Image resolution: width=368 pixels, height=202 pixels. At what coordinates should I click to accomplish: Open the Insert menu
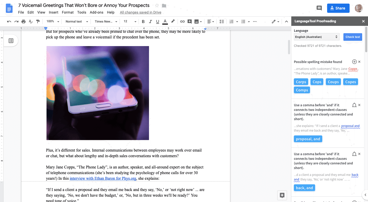click(x=54, y=12)
